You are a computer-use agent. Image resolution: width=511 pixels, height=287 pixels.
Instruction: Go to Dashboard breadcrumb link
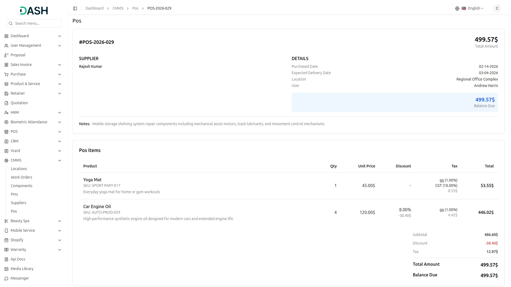(x=94, y=9)
